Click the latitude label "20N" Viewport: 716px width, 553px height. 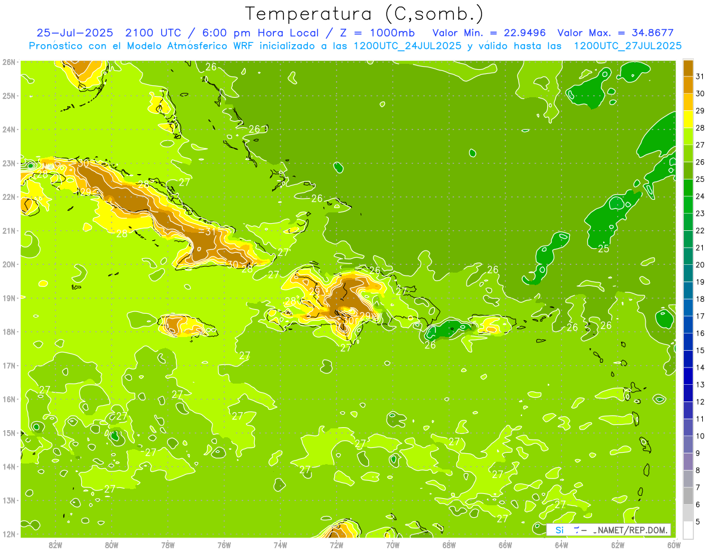8,264
